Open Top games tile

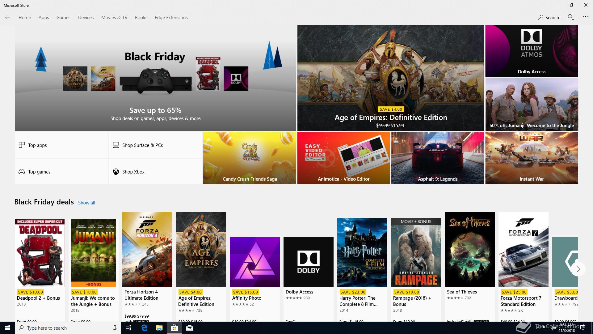(x=61, y=172)
